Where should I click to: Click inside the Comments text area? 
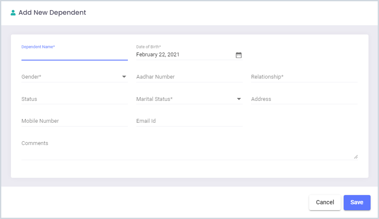click(x=189, y=149)
